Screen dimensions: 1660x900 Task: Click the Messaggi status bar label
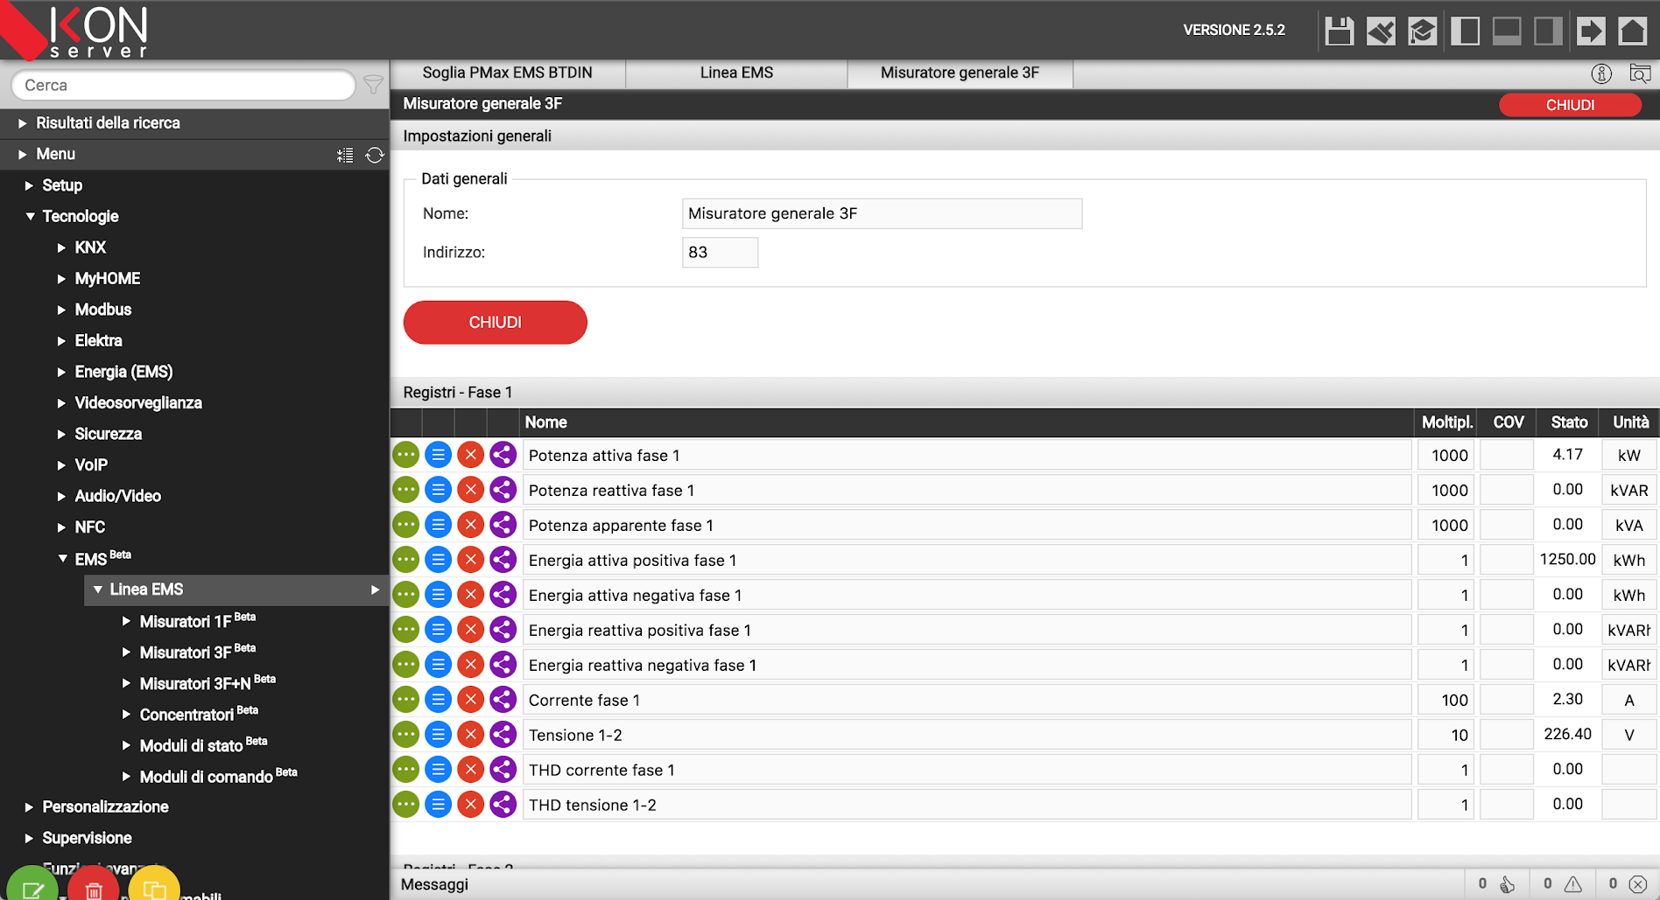click(434, 884)
